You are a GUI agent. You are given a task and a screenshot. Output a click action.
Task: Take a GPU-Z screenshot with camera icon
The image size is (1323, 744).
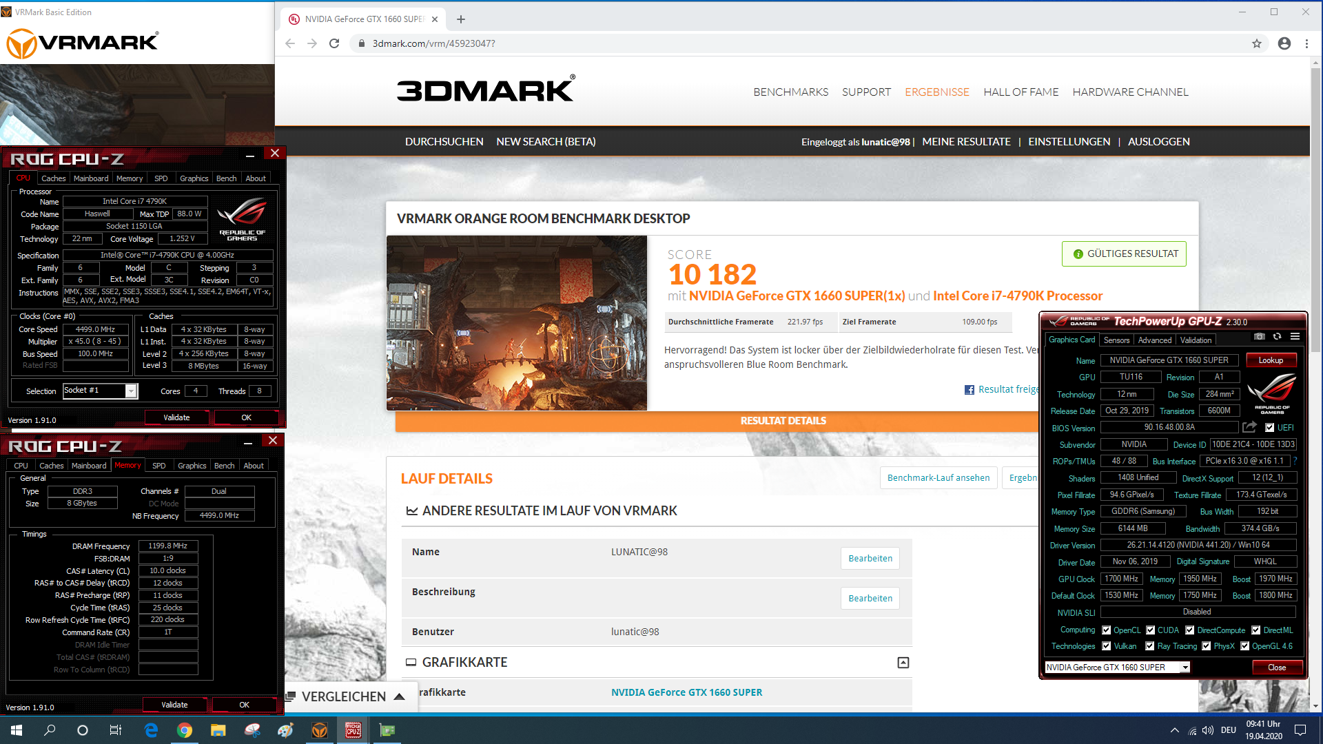pos(1260,337)
